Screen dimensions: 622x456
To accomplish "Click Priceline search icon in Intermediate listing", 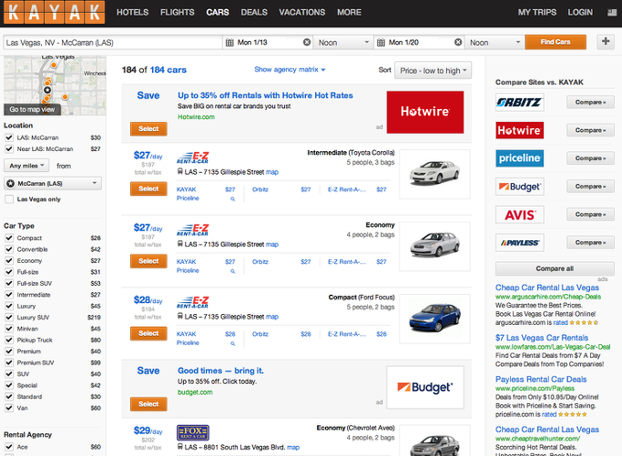I will 233,199.
